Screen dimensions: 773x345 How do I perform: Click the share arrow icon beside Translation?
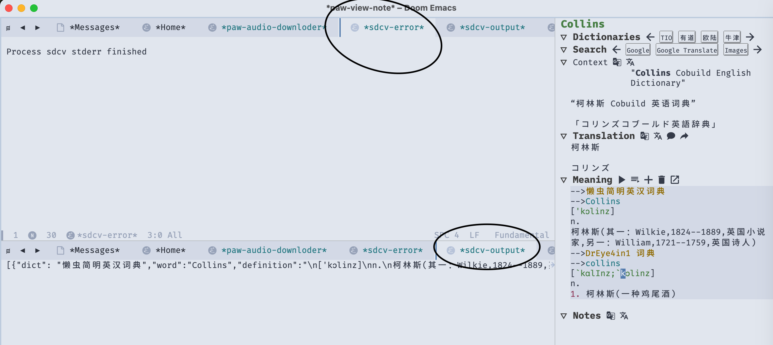pos(684,136)
